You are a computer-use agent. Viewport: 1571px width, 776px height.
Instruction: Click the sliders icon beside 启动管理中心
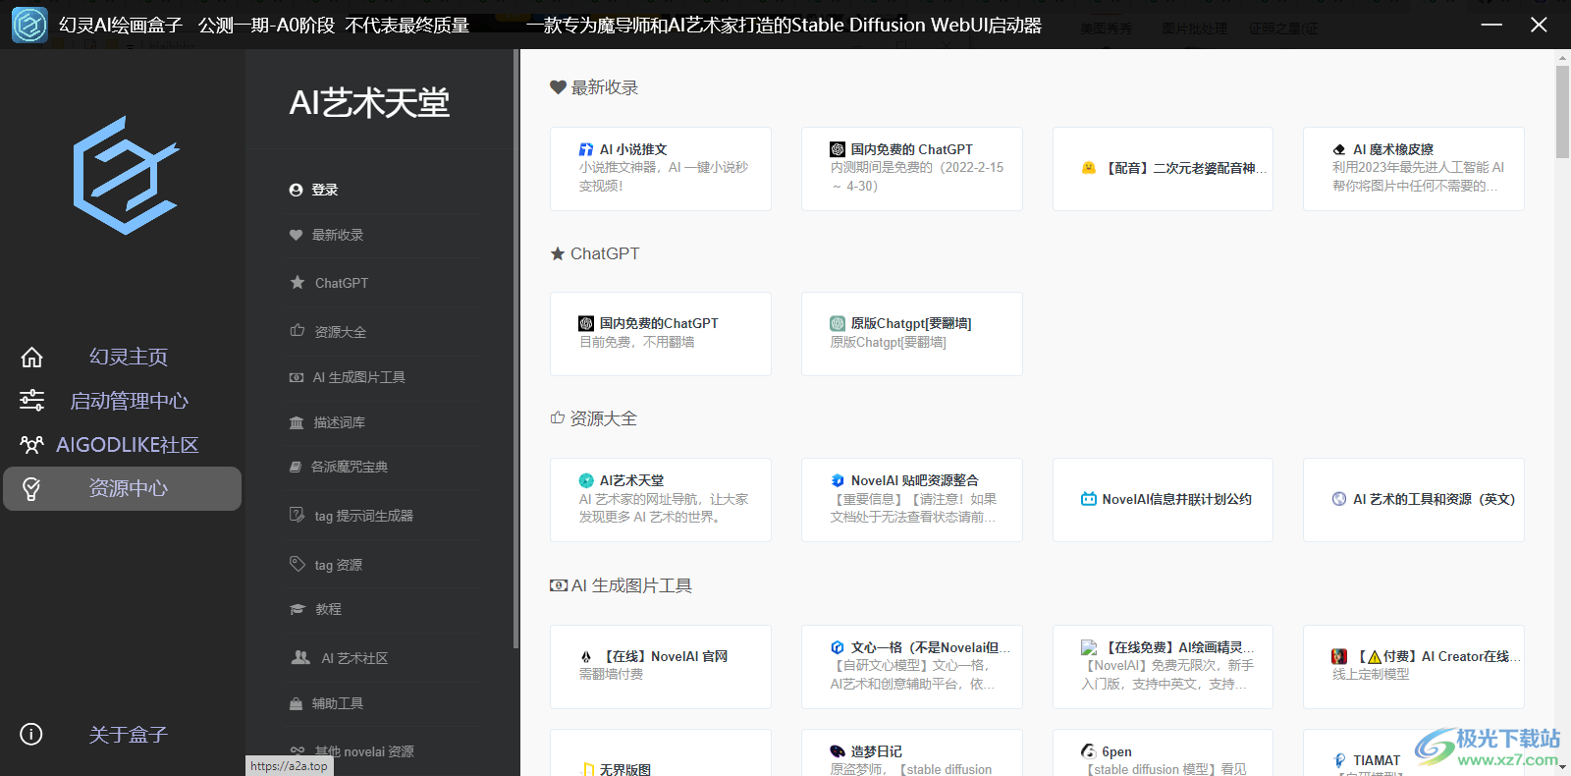pos(31,400)
